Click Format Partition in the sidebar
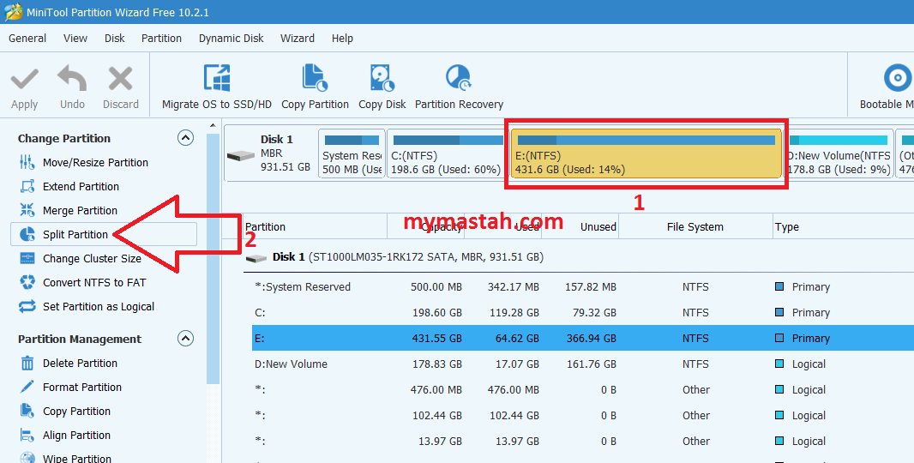914x463 pixels. 81,388
